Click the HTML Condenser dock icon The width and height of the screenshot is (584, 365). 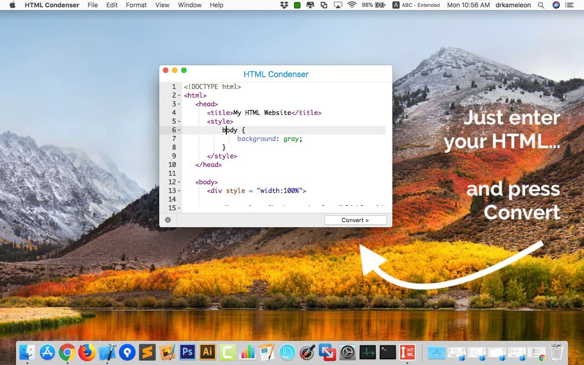(407, 352)
